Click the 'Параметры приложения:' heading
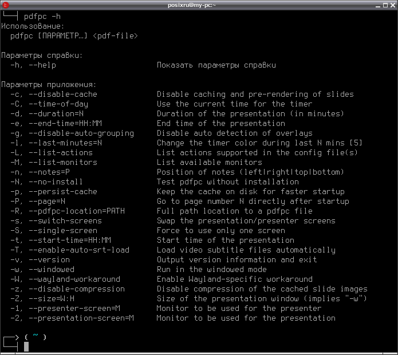The image size is (398, 355). click(49, 85)
